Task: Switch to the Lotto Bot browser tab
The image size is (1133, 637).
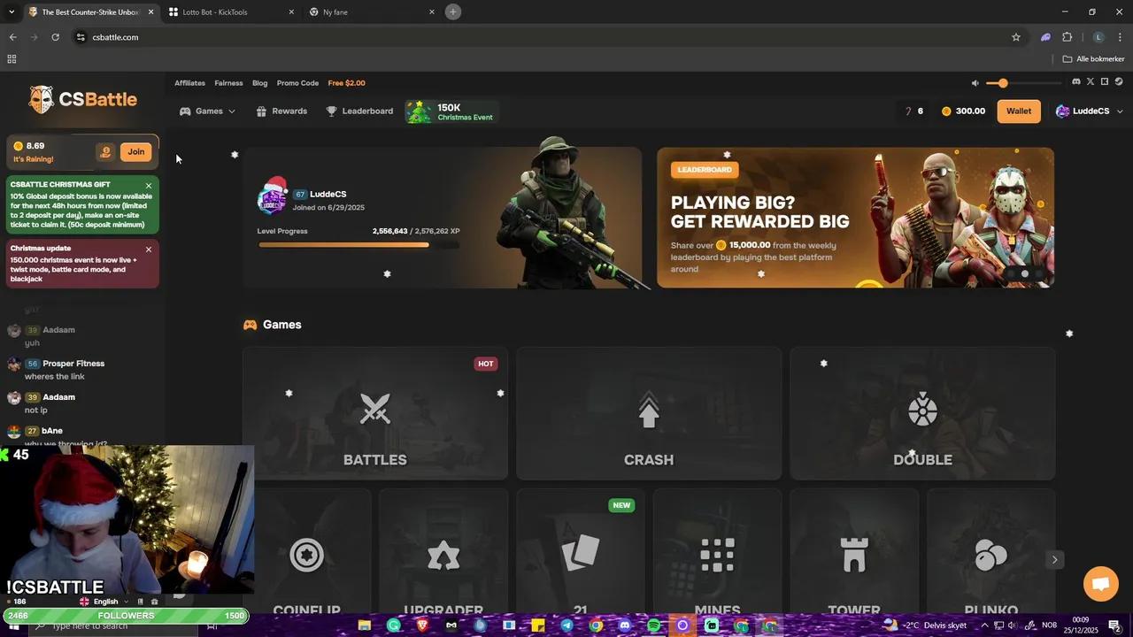Action: coord(217,12)
